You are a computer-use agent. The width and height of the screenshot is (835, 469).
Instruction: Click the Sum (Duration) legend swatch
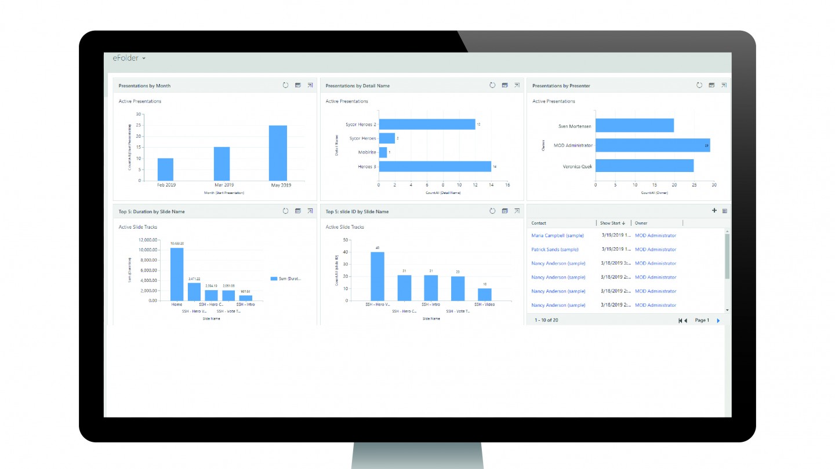click(x=274, y=279)
